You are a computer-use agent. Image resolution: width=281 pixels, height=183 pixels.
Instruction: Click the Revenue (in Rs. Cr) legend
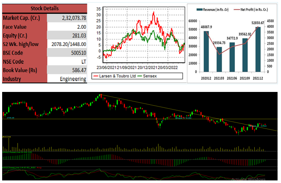(x=213, y=9)
